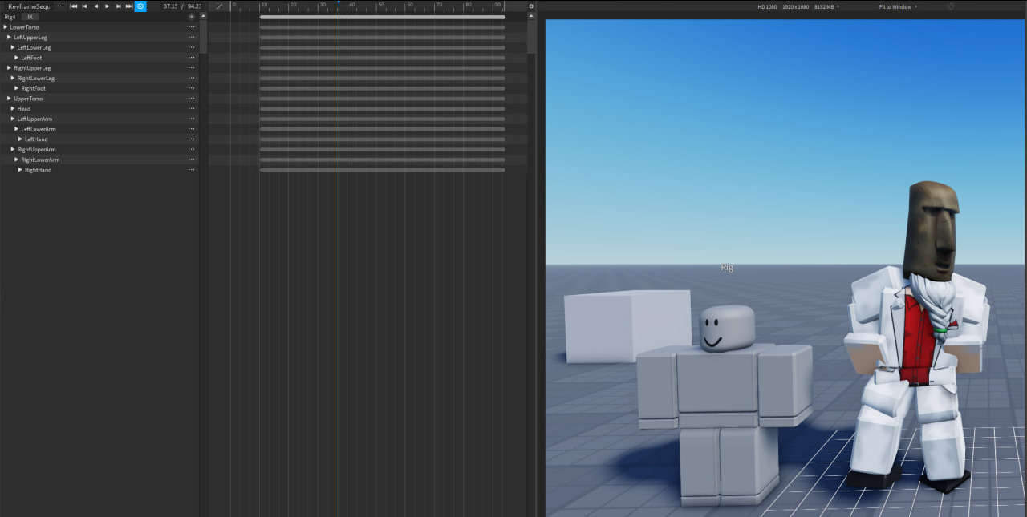Screen dimensions: 1027x517
Task: Open the KeyframeSequence options menu
Action: click(61, 6)
